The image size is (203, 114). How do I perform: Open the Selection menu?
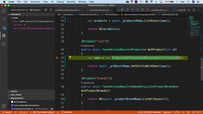(35, 2)
